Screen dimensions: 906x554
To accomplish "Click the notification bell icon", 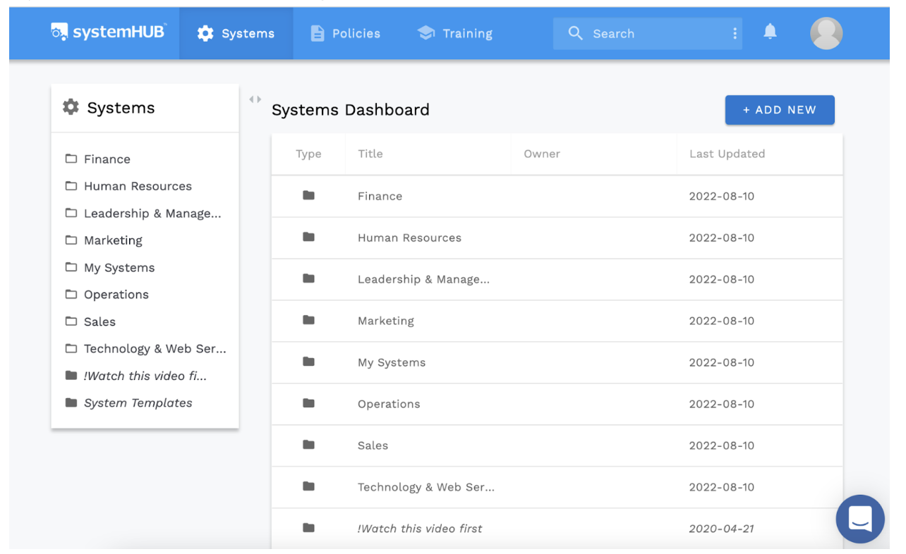I will (x=770, y=32).
